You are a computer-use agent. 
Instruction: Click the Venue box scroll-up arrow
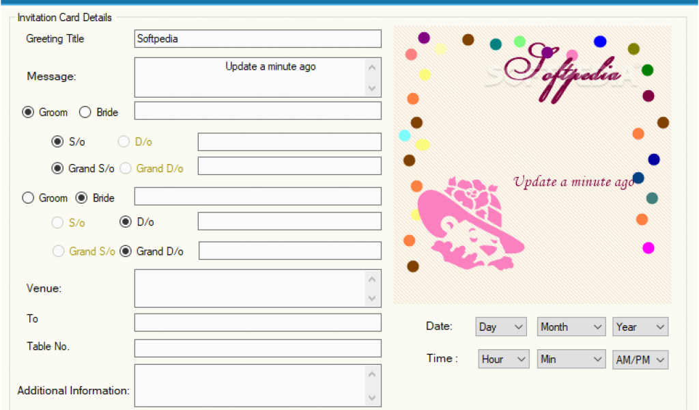[x=372, y=279]
